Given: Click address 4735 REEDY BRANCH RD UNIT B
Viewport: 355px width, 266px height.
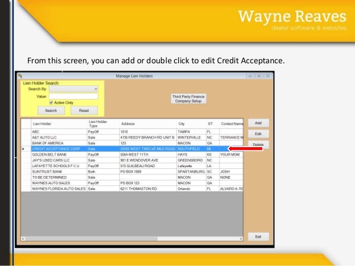Looking at the screenshot, I should 148,137.
